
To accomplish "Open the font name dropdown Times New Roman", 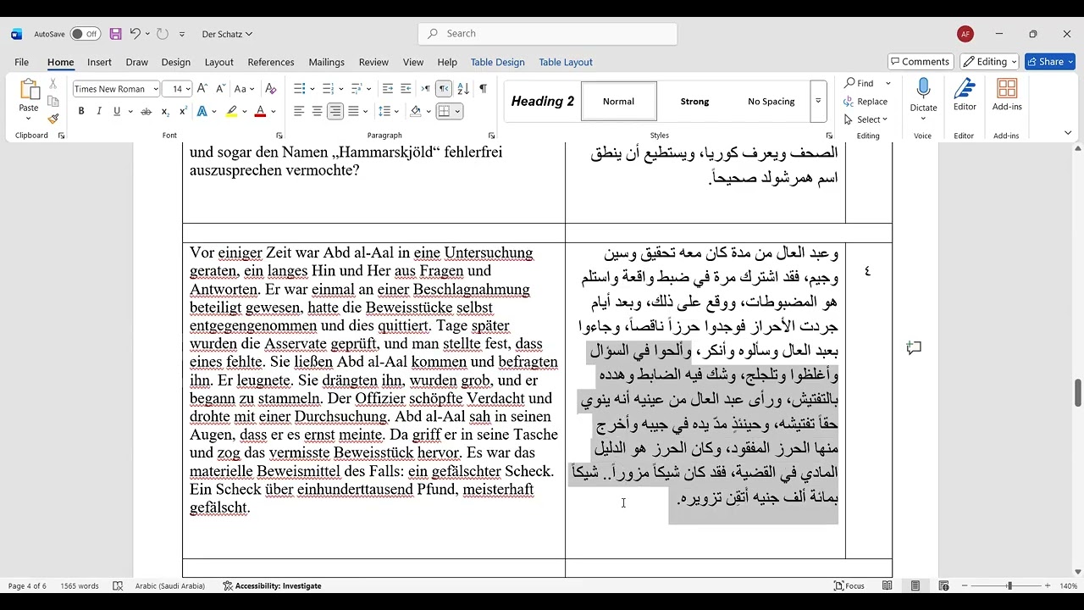I will coord(116,89).
